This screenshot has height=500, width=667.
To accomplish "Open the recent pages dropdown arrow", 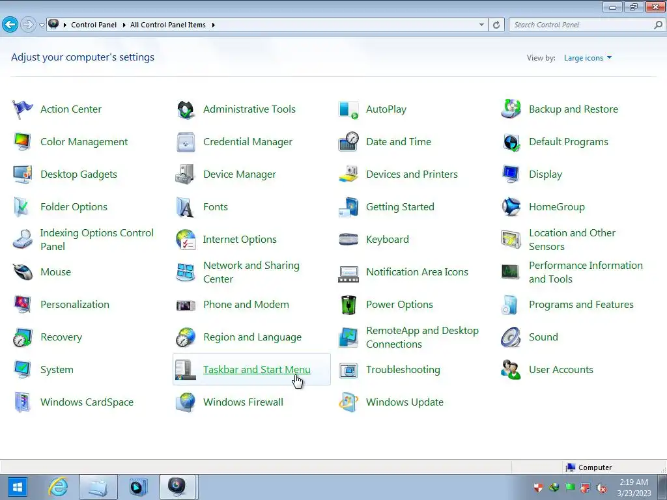I will [x=42, y=25].
